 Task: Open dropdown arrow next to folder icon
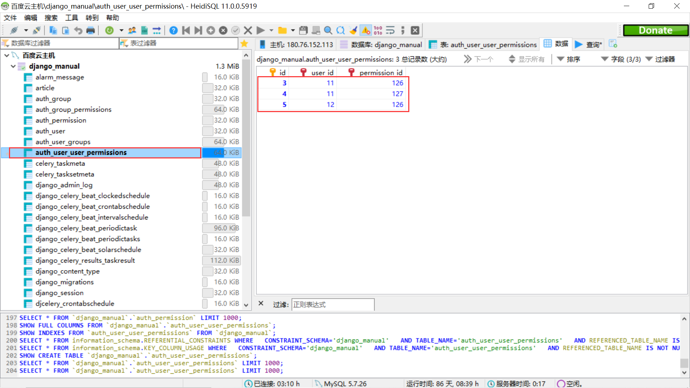[x=293, y=31]
